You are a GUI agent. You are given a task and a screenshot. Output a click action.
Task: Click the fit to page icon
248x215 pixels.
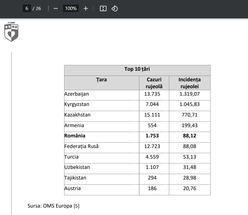pyautogui.click(x=103, y=9)
